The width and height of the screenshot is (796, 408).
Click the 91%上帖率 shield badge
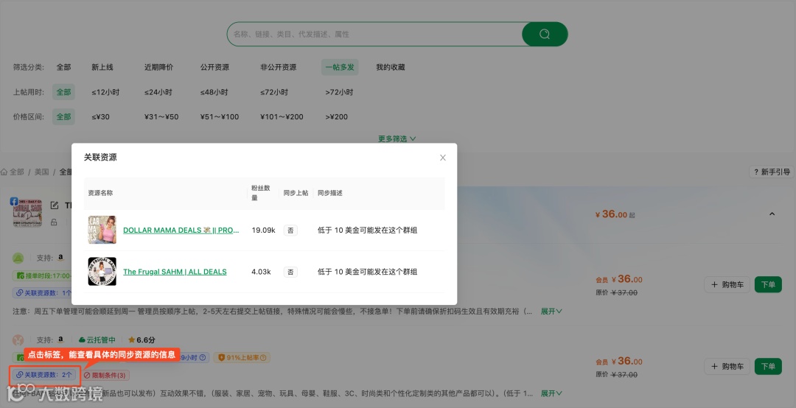click(x=242, y=358)
